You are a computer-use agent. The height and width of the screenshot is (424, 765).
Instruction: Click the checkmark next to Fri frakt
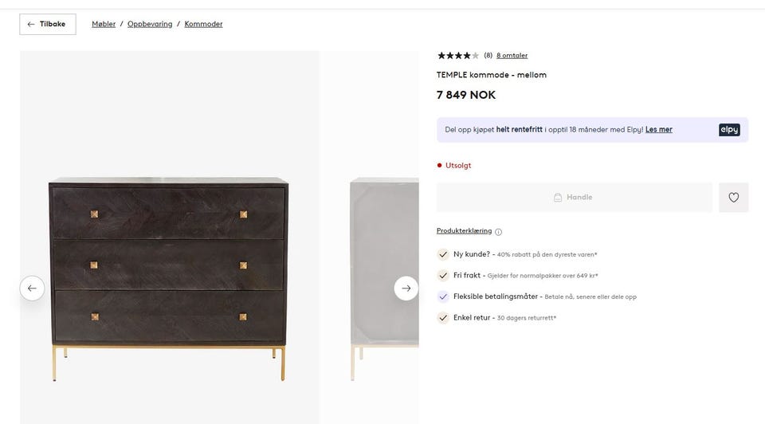coord(443,276)
